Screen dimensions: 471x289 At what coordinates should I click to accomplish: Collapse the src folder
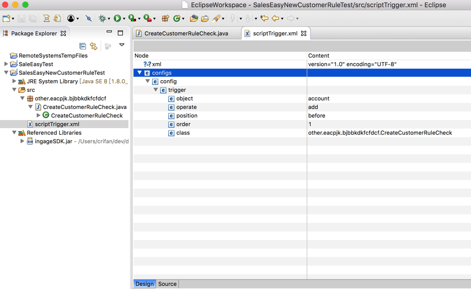(x=14, y=90)
